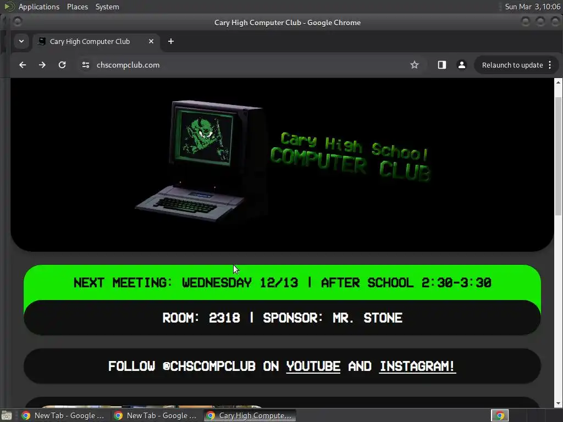Open the Chrome profile menu

(x=462, y=65)
